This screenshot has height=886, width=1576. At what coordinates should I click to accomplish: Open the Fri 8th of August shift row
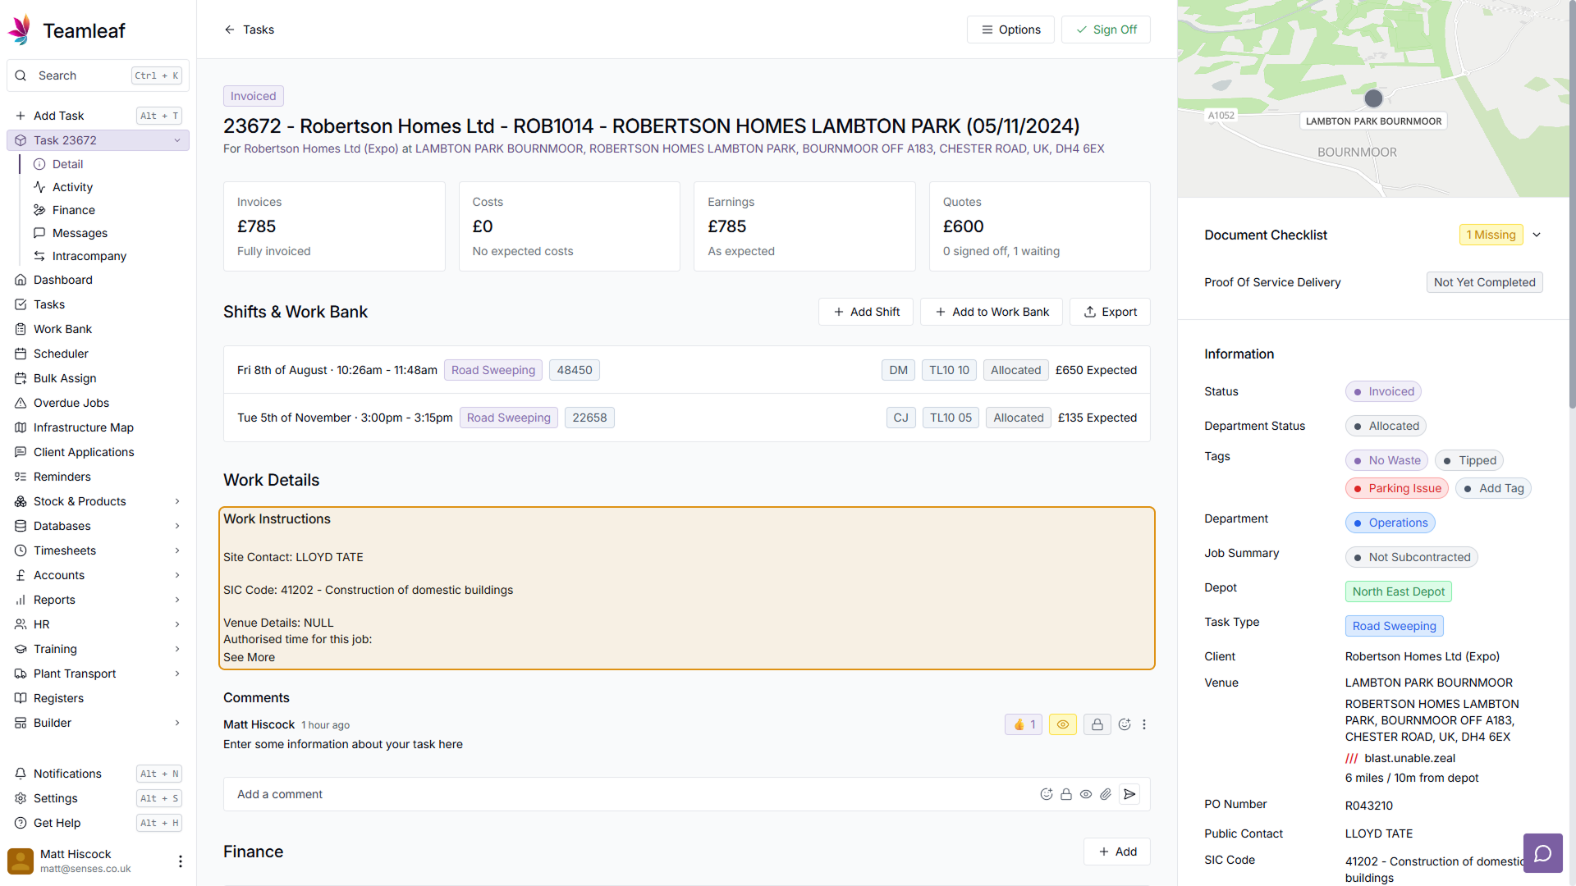(687, 370)
